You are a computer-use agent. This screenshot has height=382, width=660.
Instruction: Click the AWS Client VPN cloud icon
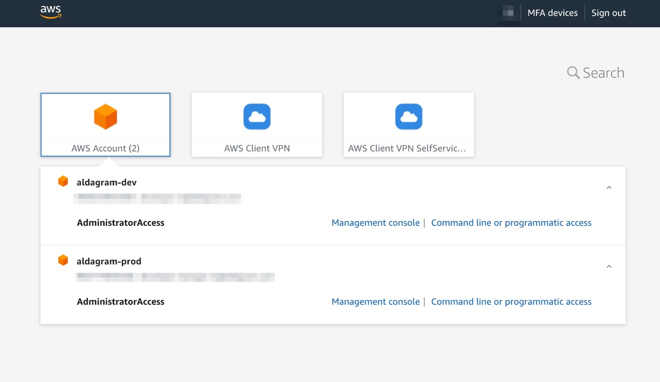257,117
